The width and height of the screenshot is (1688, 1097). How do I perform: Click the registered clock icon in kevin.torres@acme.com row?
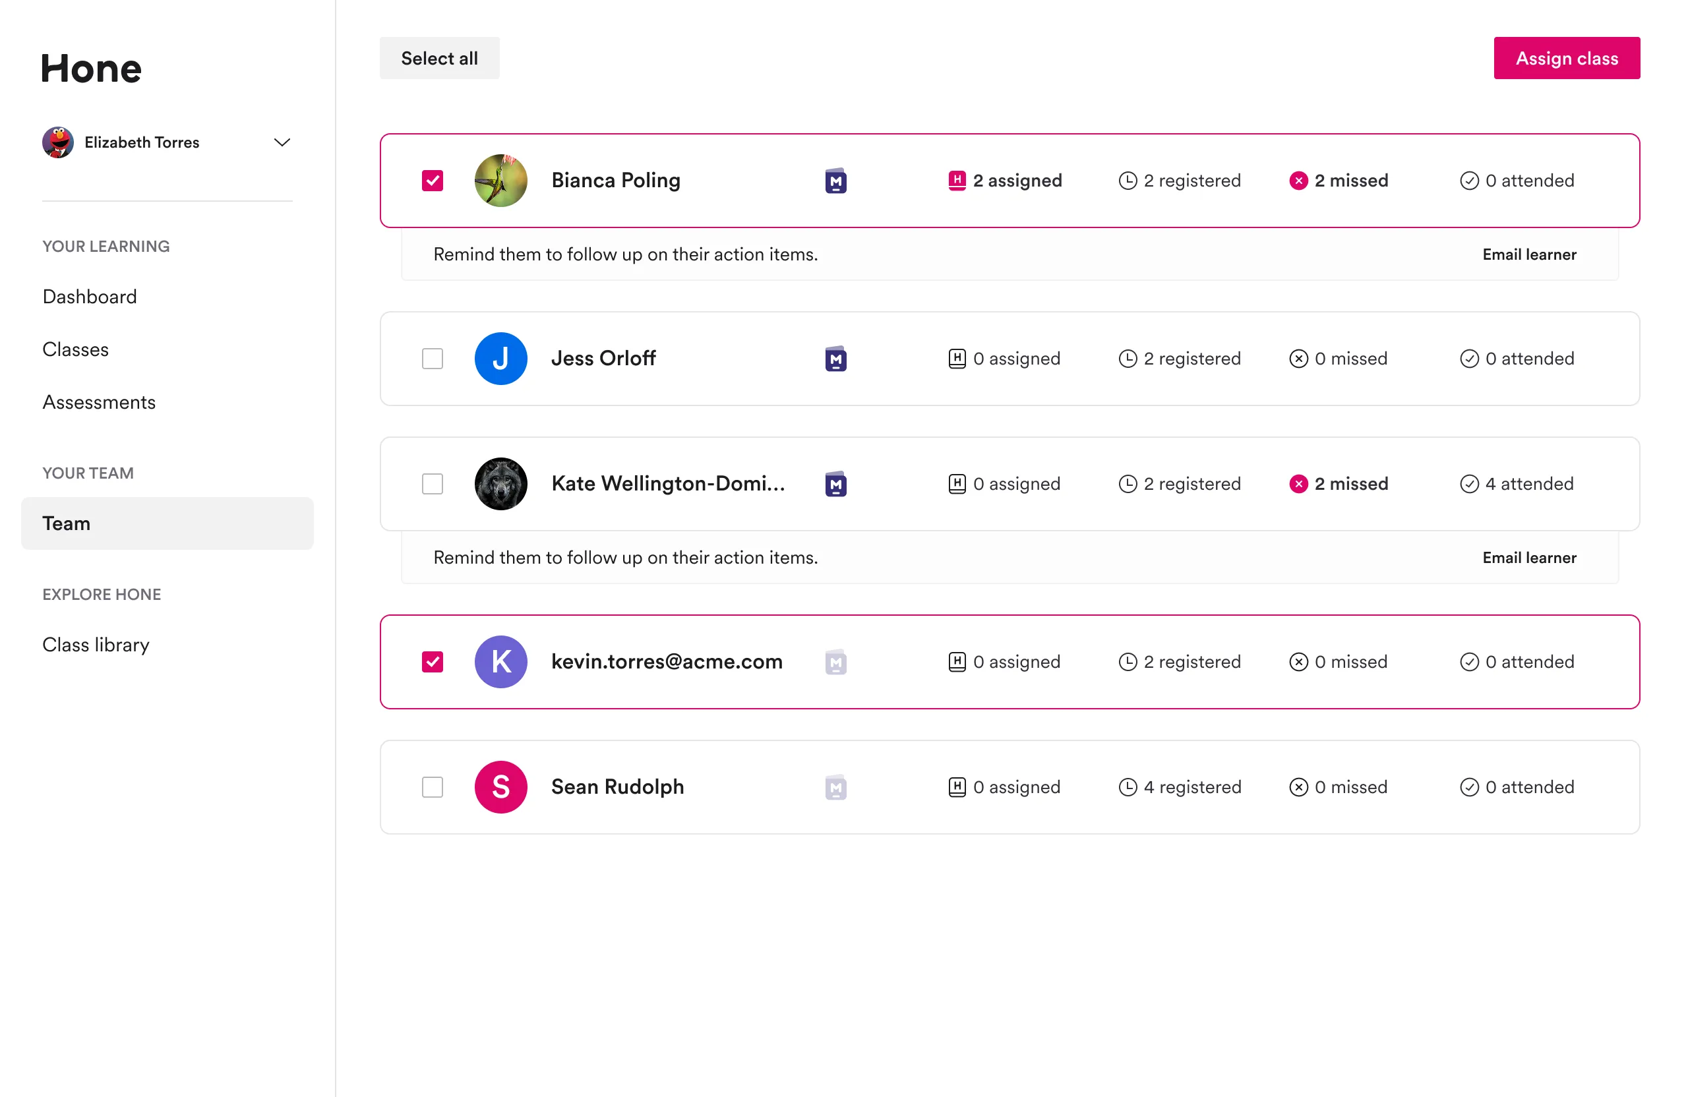pos(1127,663)
